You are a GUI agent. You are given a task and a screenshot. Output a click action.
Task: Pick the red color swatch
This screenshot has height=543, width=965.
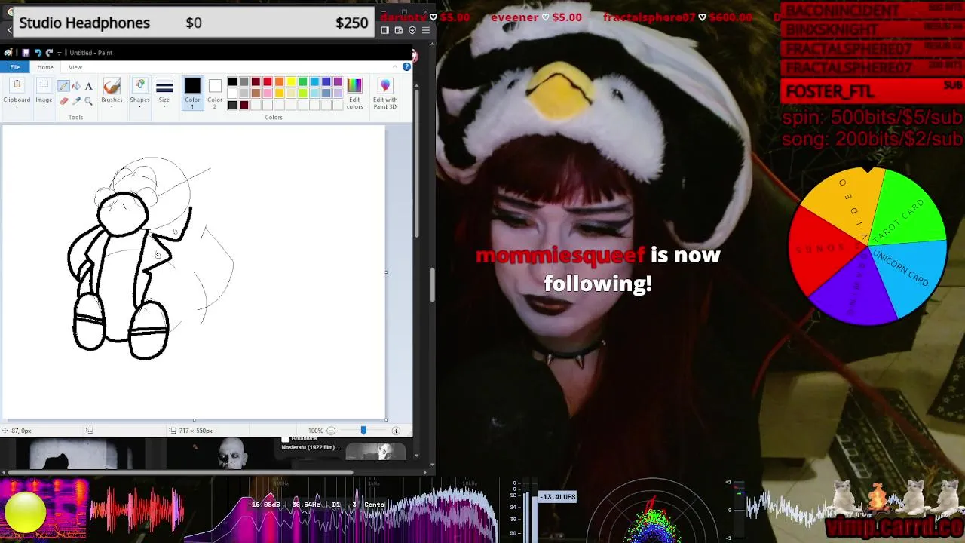[x=268, y=81]
